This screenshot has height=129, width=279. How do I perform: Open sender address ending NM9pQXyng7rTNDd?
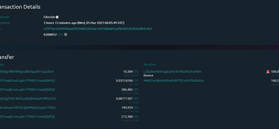pos(28,108)
